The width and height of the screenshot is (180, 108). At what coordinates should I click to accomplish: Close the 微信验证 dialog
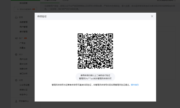(x=152, y=16)
